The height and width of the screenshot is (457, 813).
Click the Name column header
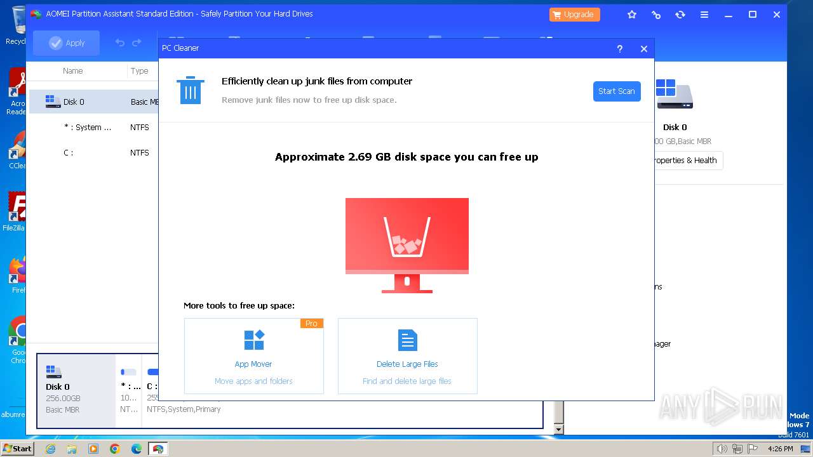click(x=73, y=71)
